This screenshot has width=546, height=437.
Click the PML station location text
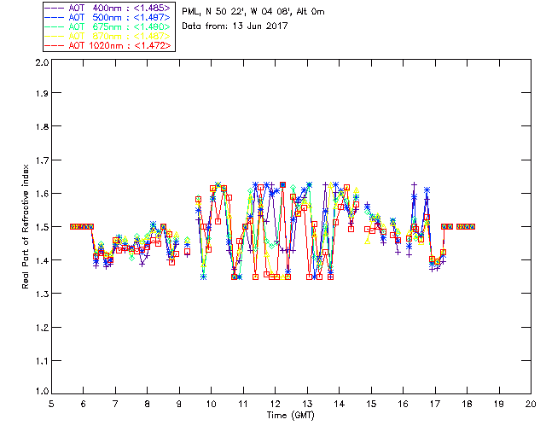(253, 12)
